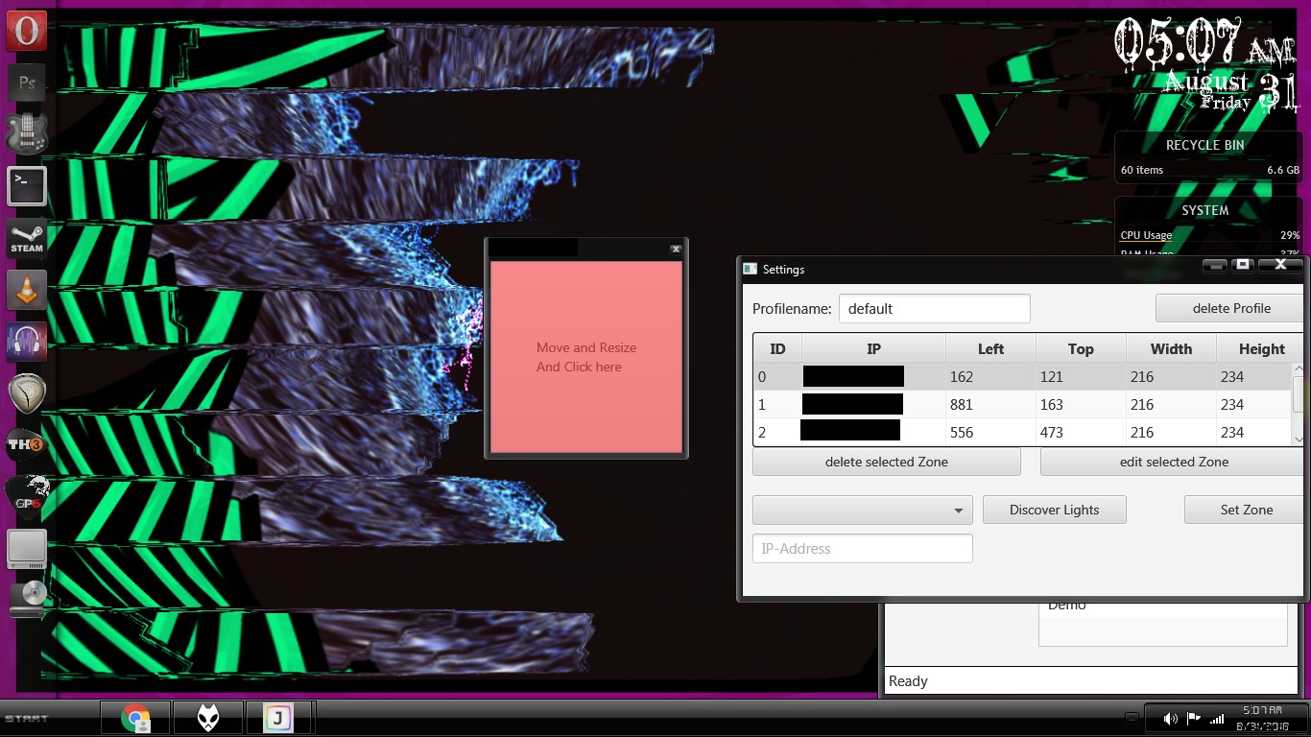The width and height of the screenshot is (1311, 737).
Task: Launch Opera from the desktop dock
Action: [x=26, y=30]
